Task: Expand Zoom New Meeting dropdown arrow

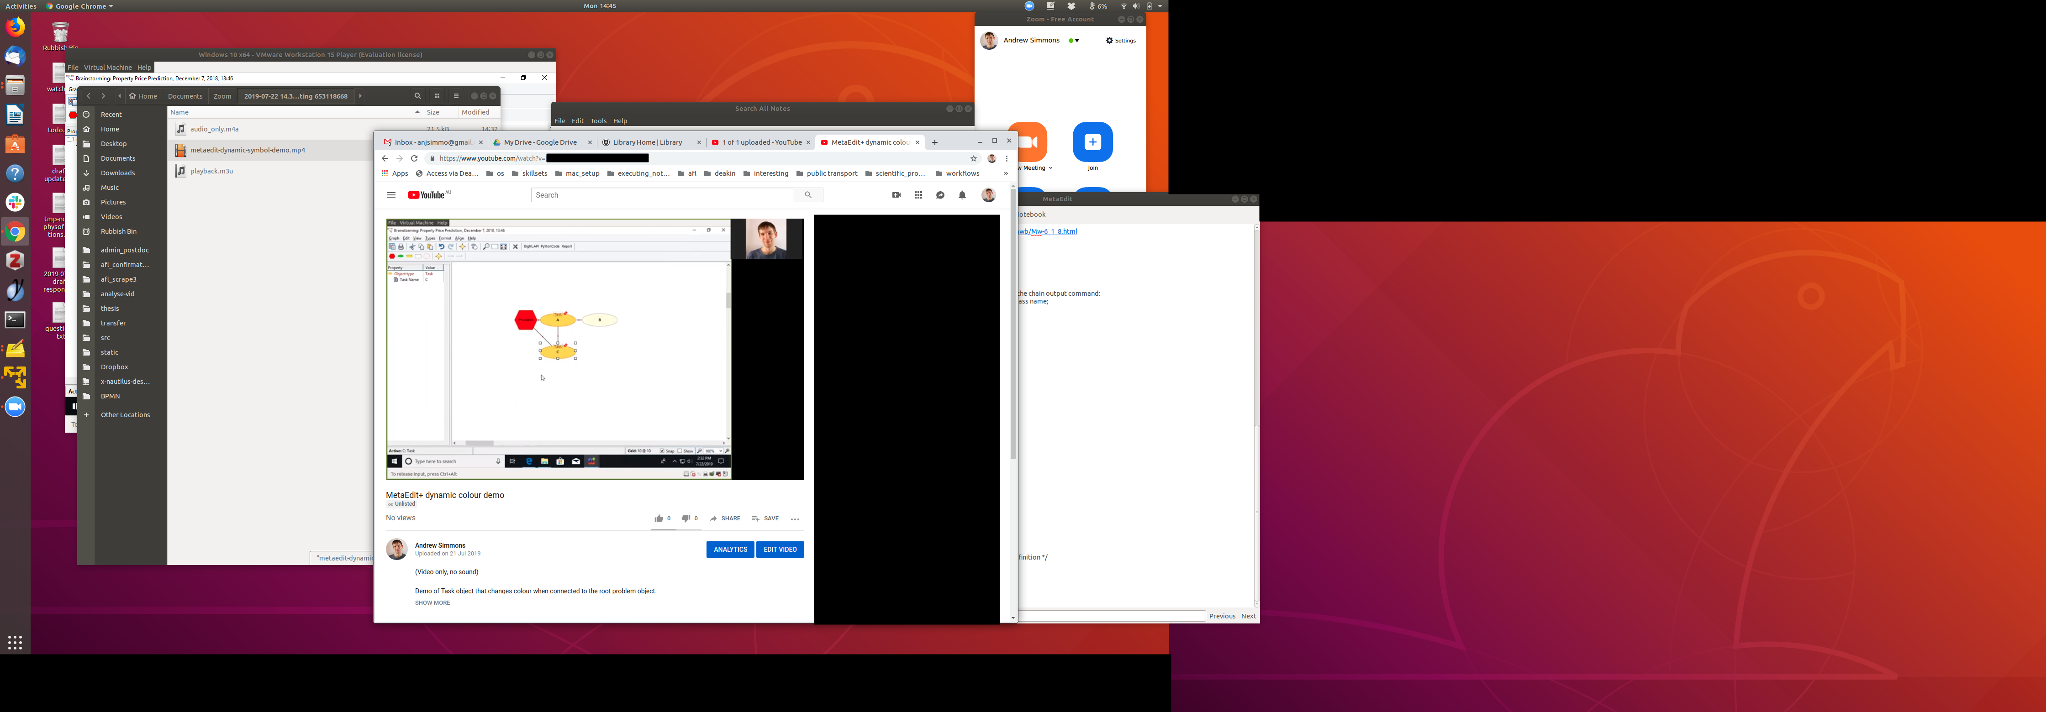Action: pos(1050,168)
